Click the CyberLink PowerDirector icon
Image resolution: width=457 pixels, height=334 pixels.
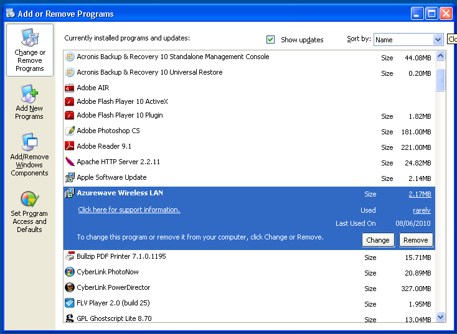(69, 287)
